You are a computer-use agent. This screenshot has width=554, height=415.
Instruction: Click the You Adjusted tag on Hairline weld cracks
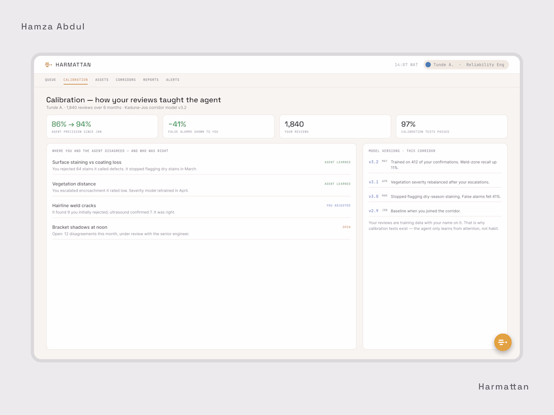pos(338,205)
